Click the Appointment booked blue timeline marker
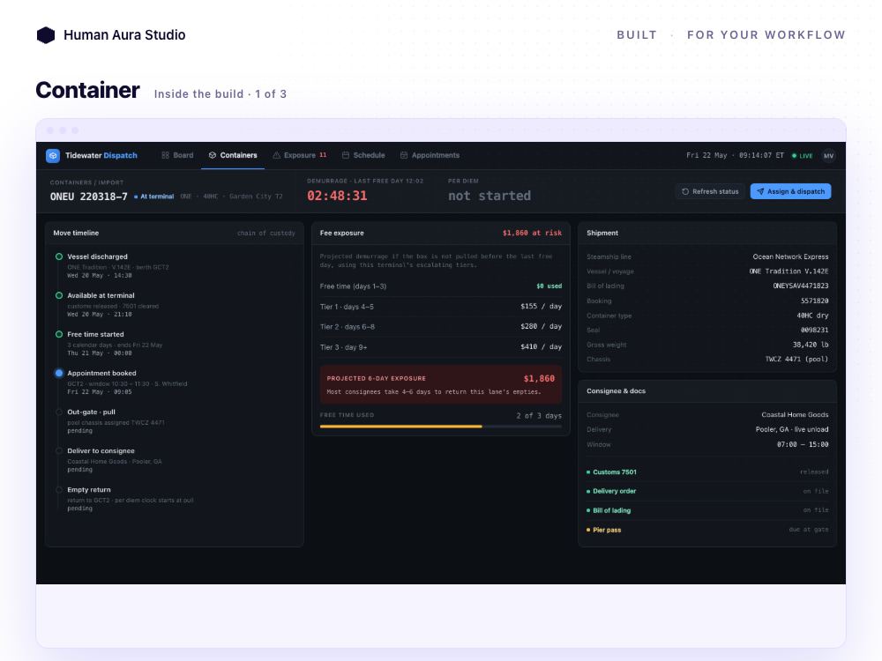 pos(59,373)
